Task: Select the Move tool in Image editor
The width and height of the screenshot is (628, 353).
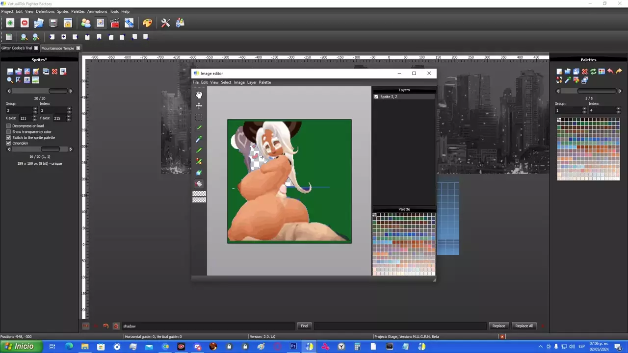Action: (199, 106)
